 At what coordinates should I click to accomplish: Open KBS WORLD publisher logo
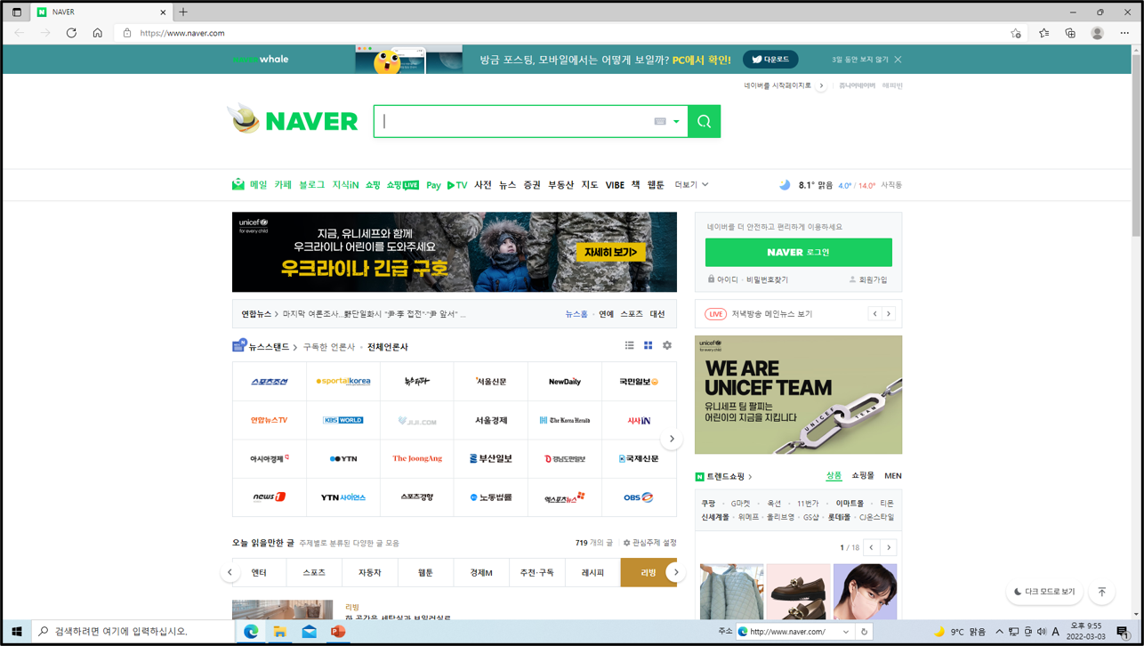[343, 420]
